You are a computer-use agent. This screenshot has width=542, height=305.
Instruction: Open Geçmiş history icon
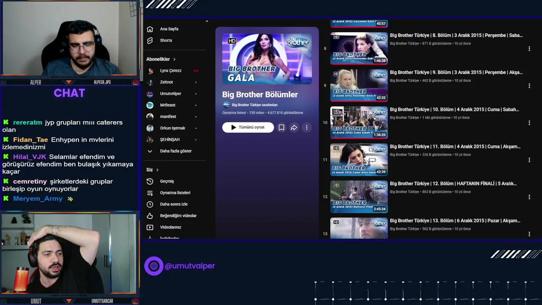[150, 181]
